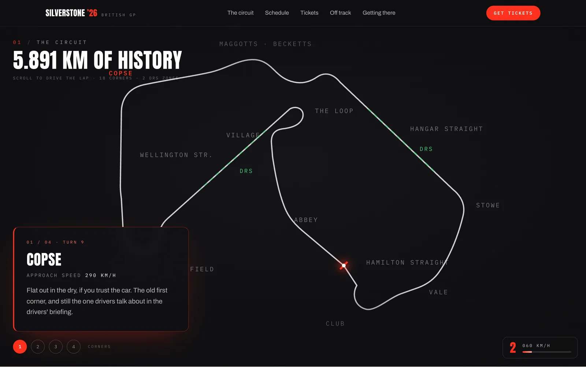
Task: Click the Wellington Str. label
Action: (176, 155)
